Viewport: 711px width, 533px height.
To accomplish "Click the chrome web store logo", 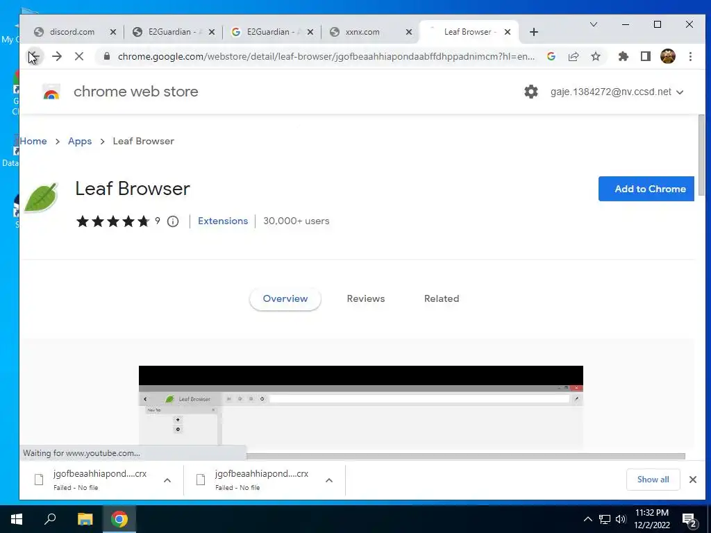I will (x=51, y=92).
